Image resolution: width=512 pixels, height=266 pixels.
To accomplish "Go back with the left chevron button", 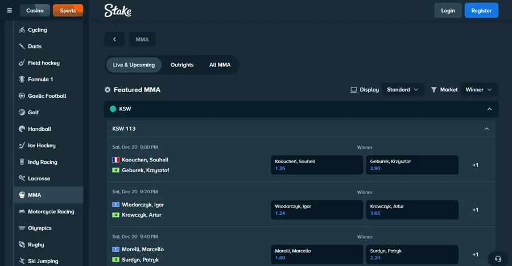I will coord(114,39).
